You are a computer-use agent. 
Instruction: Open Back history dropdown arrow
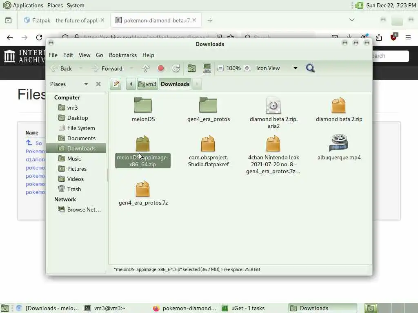click(x=80, y=68)
